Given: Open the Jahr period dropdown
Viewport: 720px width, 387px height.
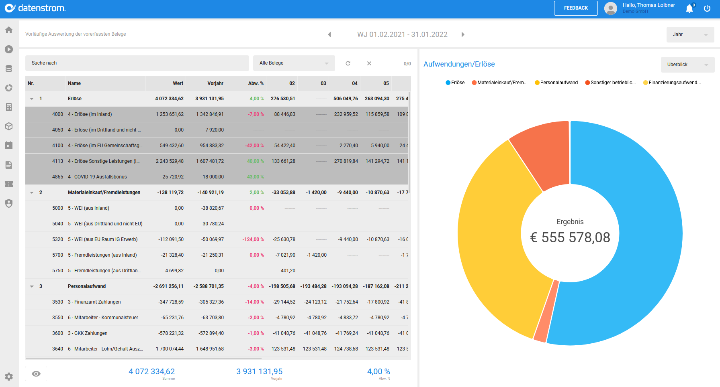Looking at the screenshot, I should tap(690, 34).
